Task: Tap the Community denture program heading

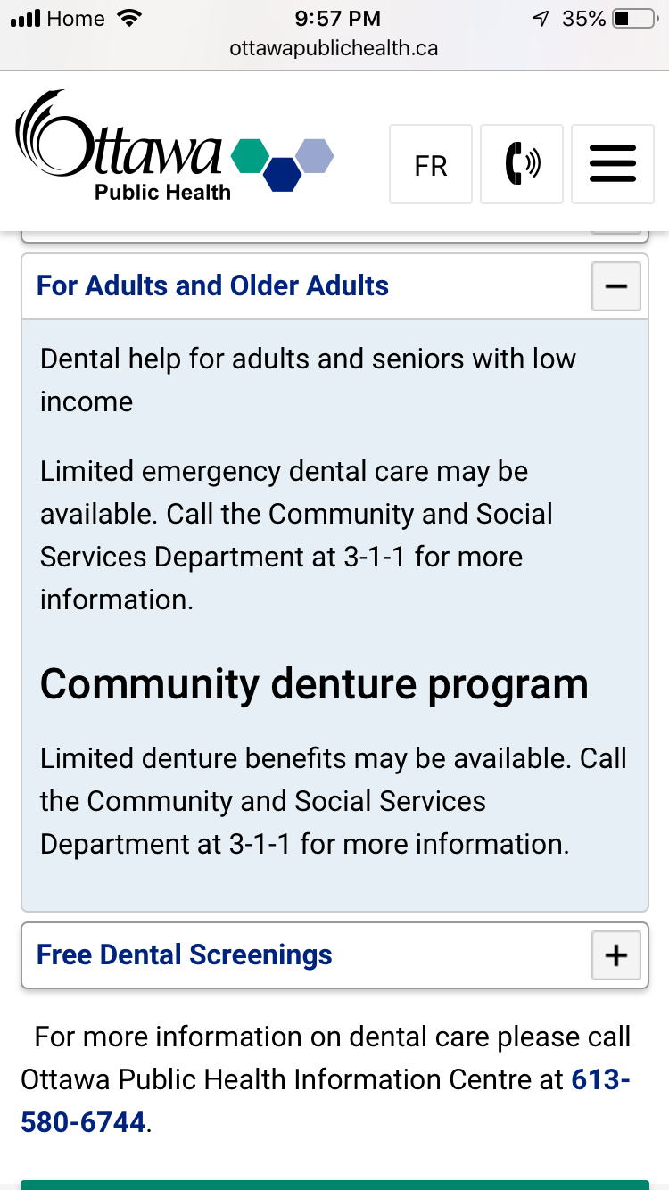Action: point(314,684)
